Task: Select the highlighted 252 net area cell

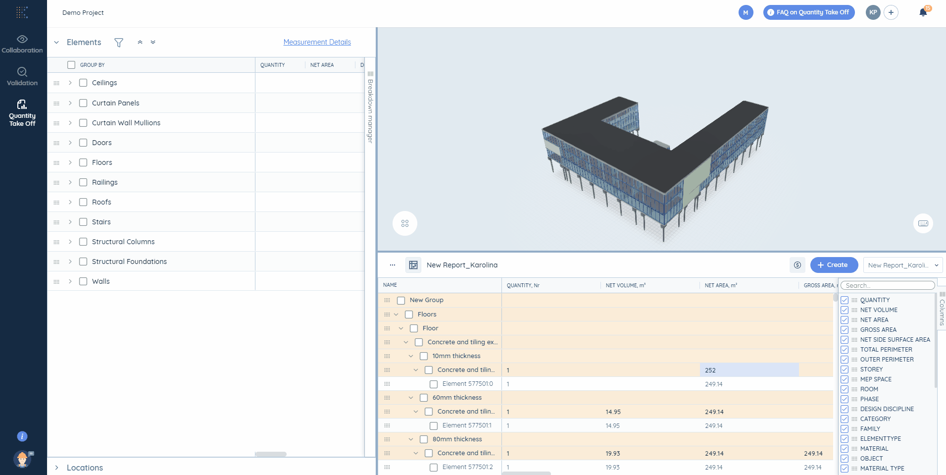Action: [x=749, y=370]
